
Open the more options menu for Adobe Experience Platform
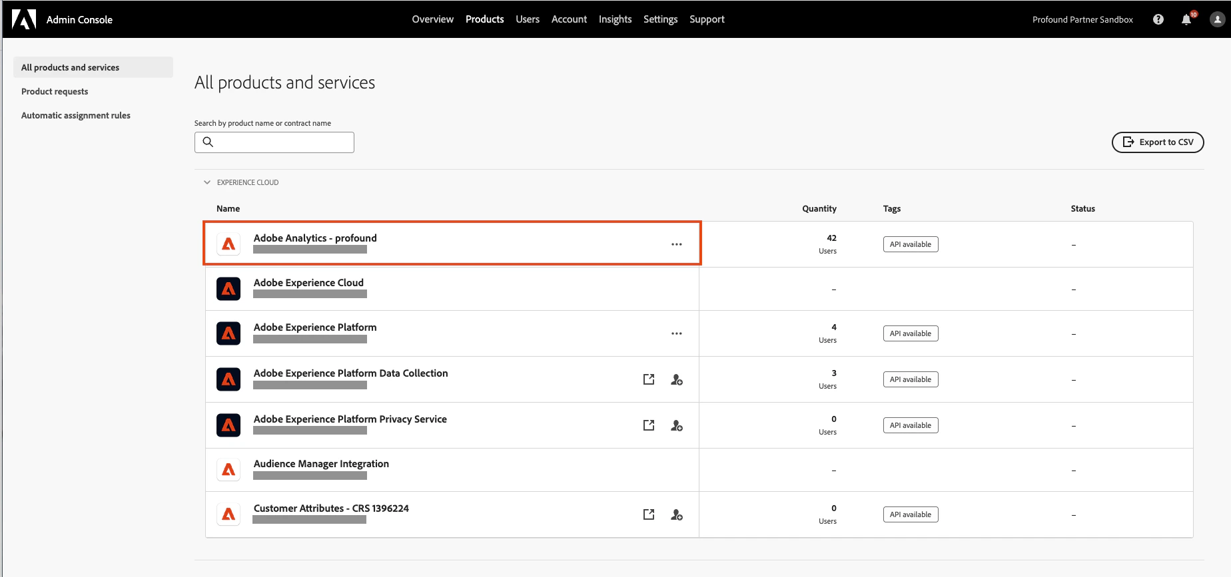[677, 333]
